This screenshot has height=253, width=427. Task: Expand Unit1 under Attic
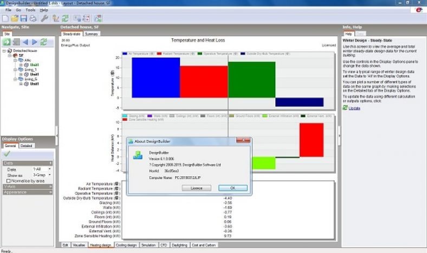click(21, 65)
